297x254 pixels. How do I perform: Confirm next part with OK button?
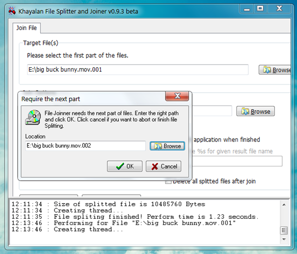click(x=125, y=166)
